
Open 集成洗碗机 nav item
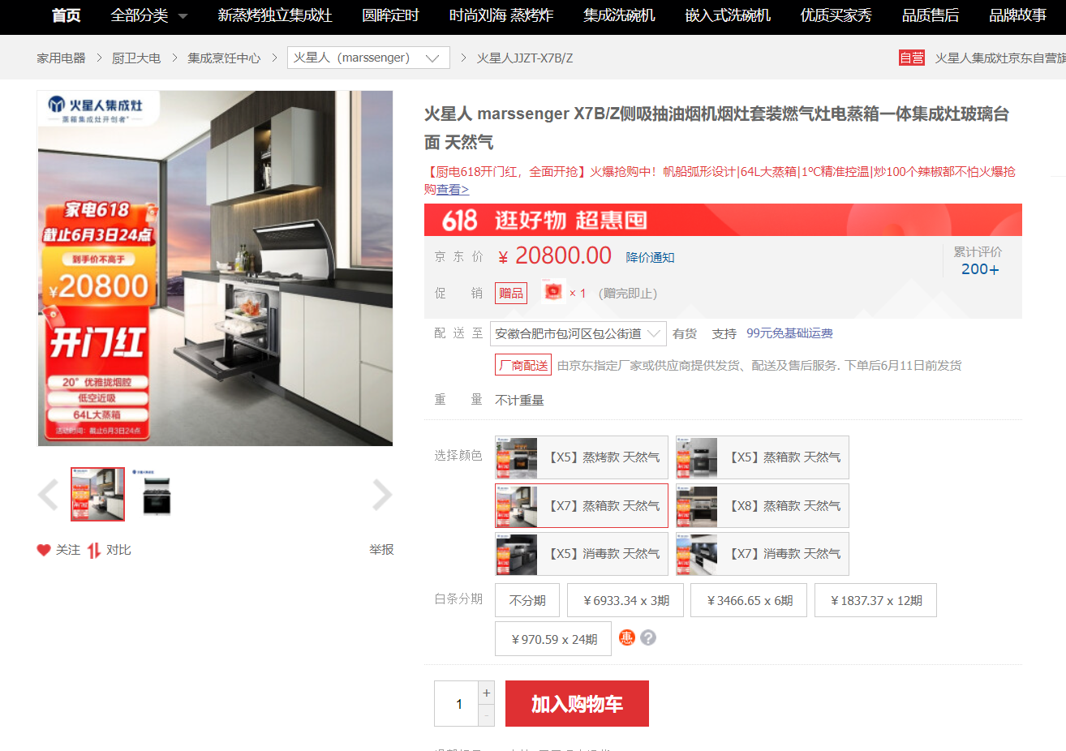pyautogui.click(x=619, y=15)
